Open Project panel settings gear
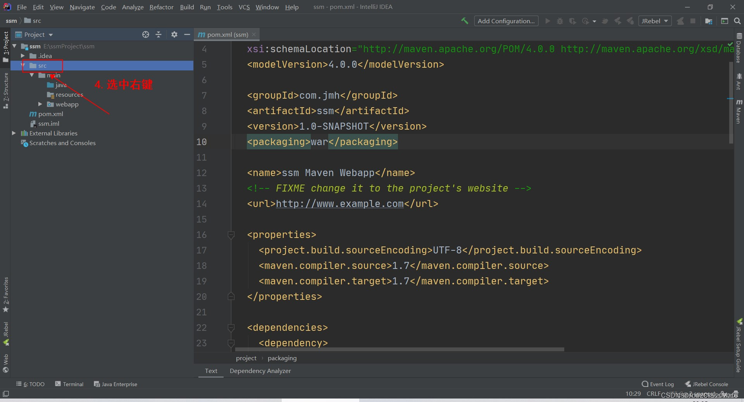 (174, 34)
